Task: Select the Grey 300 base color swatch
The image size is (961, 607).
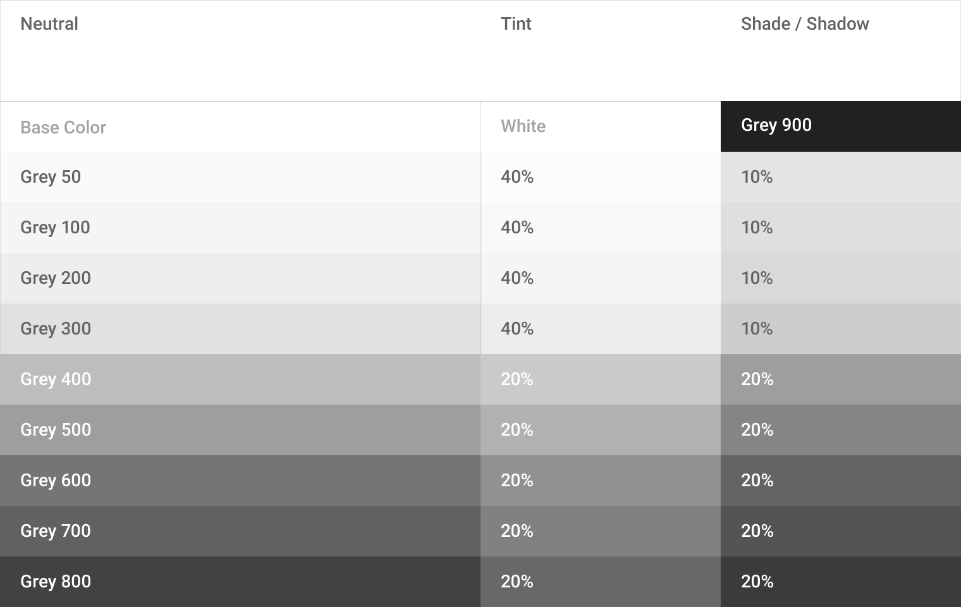Action: pos(240,329)
